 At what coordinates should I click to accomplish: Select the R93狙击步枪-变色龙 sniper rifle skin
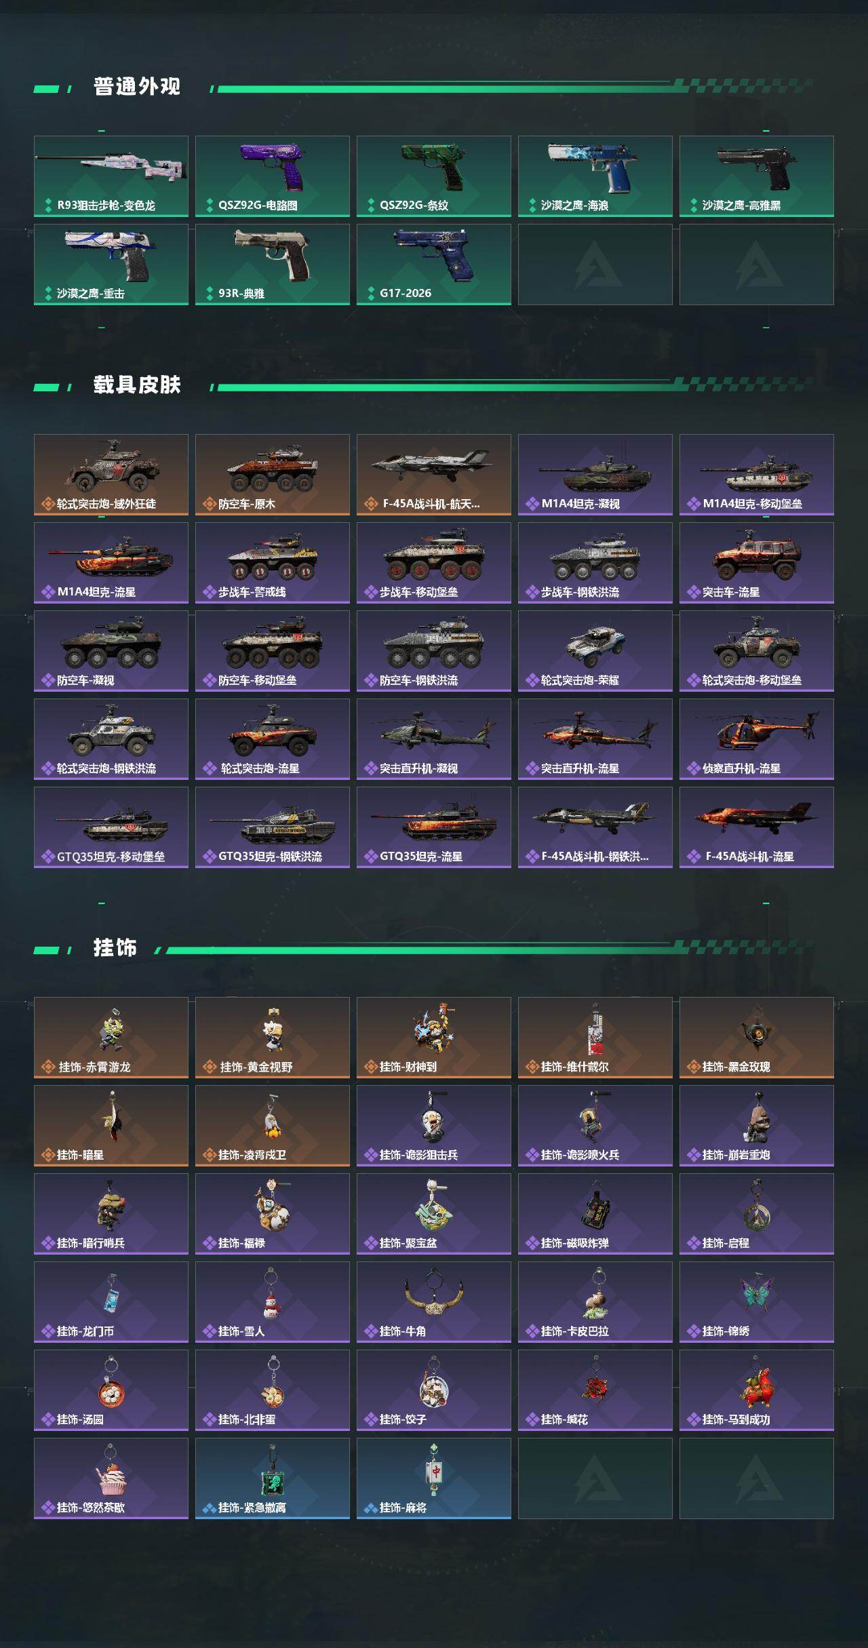tap(111, 176)
